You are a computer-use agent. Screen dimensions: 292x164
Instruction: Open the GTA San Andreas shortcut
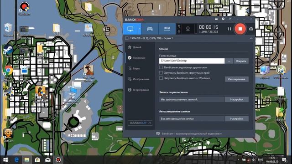click(x=89, y=73)
